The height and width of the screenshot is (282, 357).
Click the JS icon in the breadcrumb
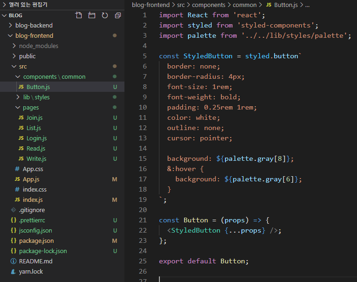click(x=268, y=5)
